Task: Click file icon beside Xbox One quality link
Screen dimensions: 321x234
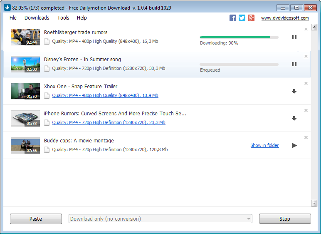Action: (47, 96)
